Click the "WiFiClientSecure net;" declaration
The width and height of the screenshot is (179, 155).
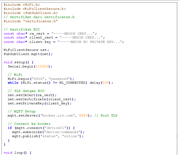click(26, 50)
